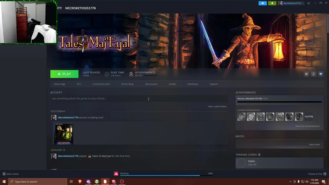The image size is (329, 185).
Task: Open the green notifications bell
Action: (272, 3)
